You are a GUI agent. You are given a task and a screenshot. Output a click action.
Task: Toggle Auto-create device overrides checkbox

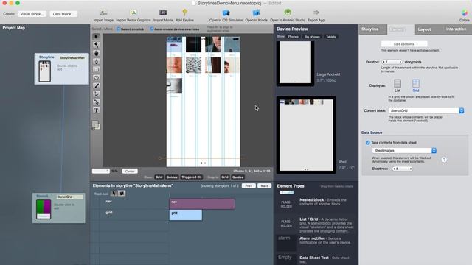coord(152,29)
